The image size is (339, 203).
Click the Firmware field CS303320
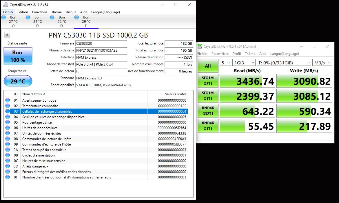pyautogui.click(x=101, y=44)
